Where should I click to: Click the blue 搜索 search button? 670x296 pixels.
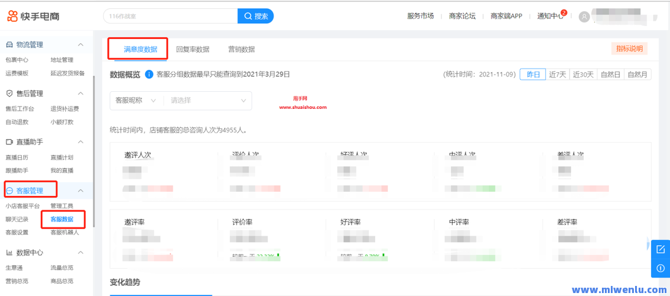pyautogui.click(x=256, y=16)
